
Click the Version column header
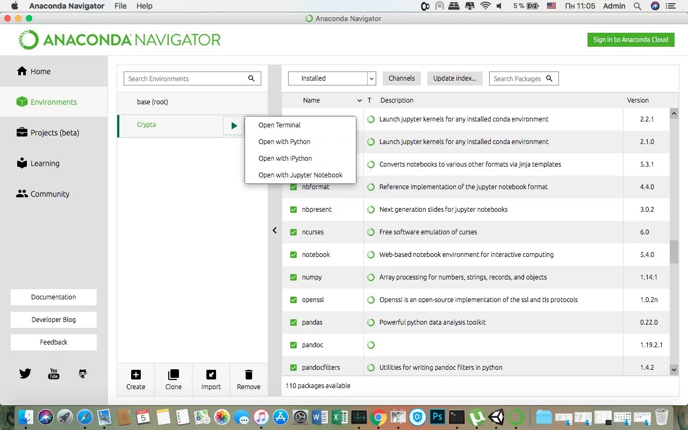[x=638, y=101]
